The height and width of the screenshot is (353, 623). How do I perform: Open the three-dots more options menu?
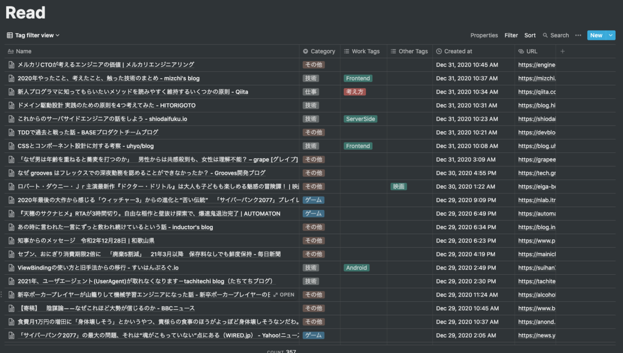(x=578, y=35)
